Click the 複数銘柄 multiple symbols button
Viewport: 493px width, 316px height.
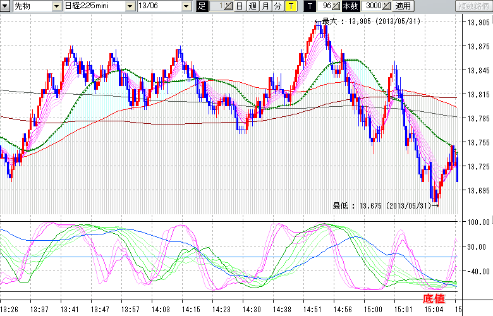473,6
